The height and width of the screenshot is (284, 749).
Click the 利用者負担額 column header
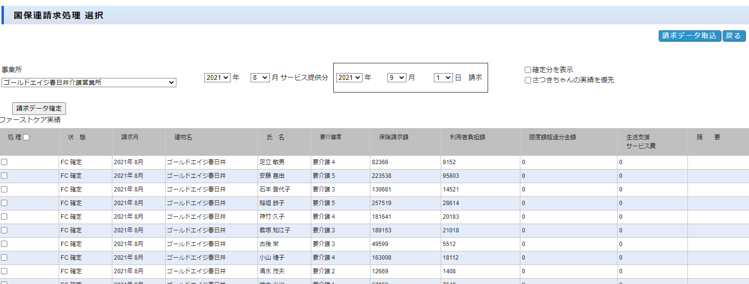467,137
